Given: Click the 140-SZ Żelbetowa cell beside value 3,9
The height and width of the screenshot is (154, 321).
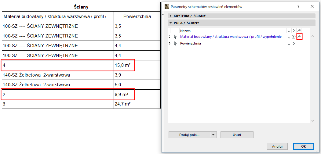Looking at the screenshot, I should (x=58, y=75).
